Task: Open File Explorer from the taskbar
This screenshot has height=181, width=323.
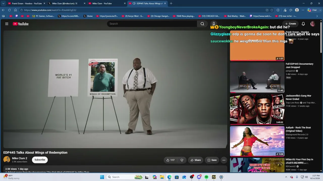Action: [162, 177]
